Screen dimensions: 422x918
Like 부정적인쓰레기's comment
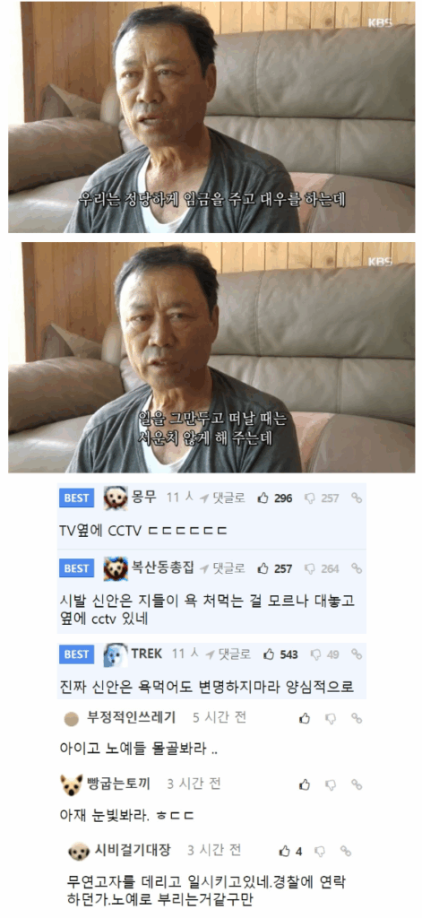(x=305, y=718)
